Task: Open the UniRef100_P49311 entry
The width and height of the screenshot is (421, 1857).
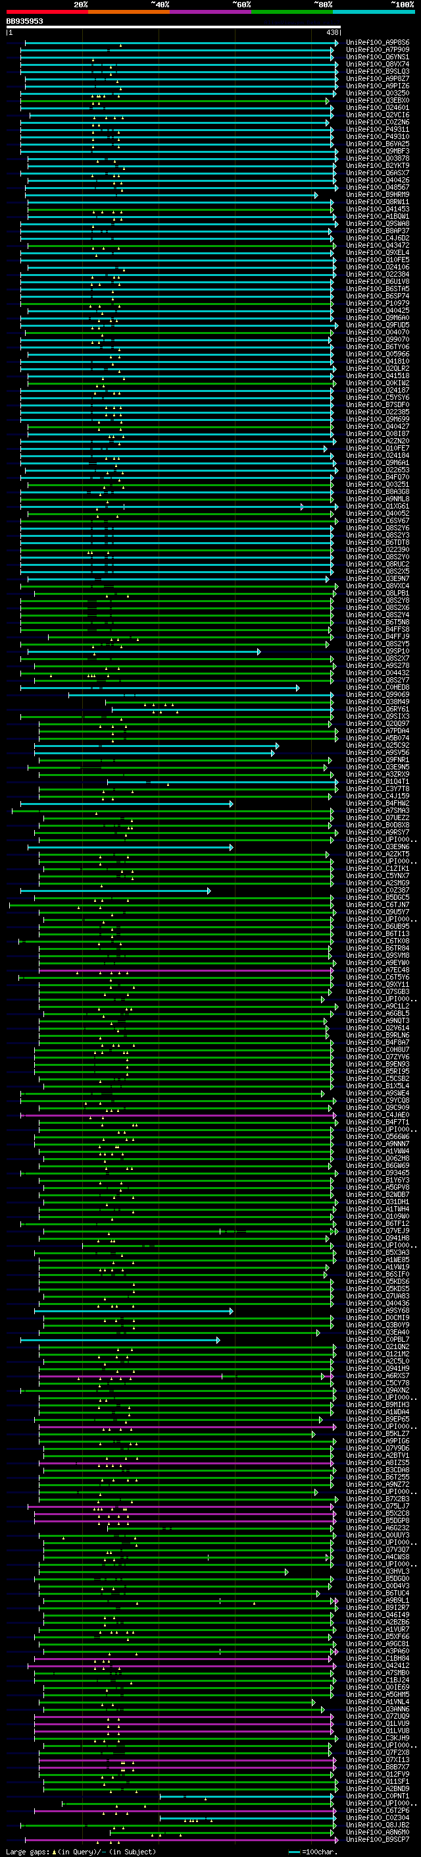Action: 377,130
